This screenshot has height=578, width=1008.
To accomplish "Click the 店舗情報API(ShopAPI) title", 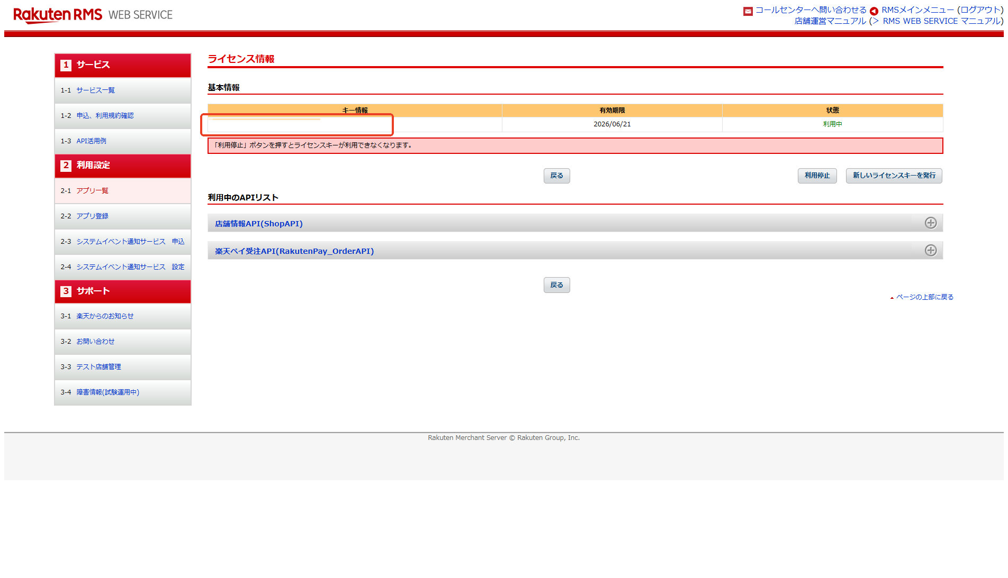I will [259, 224].
